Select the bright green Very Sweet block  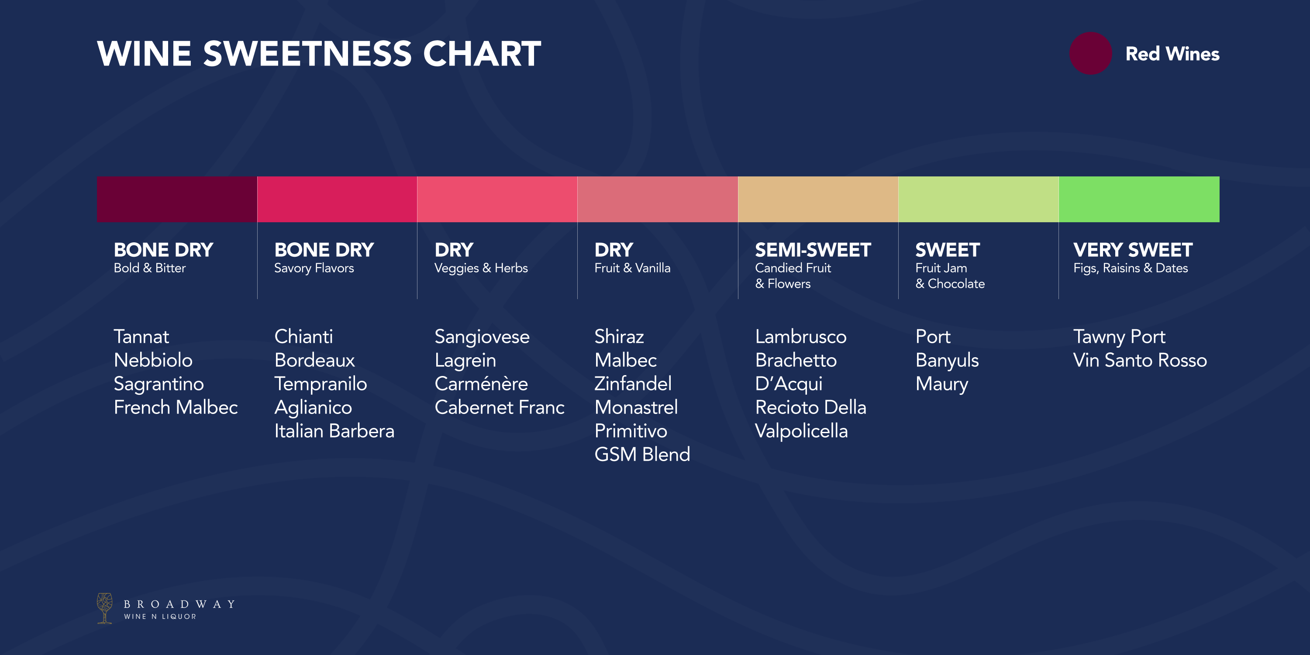click(x=1139, y=200)
